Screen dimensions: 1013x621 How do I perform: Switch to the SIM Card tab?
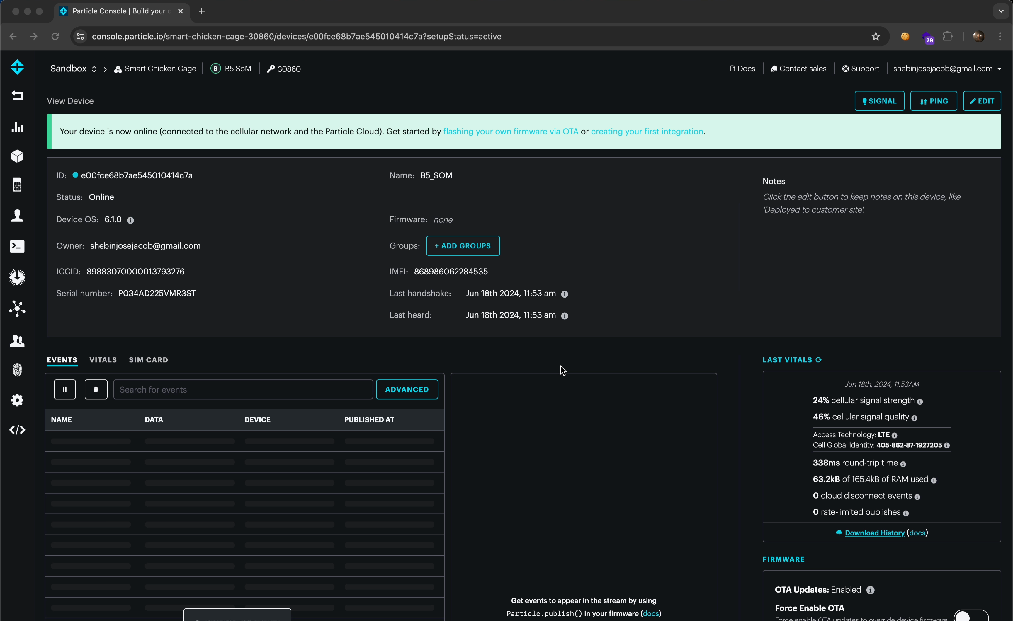[x=148, y=360]
